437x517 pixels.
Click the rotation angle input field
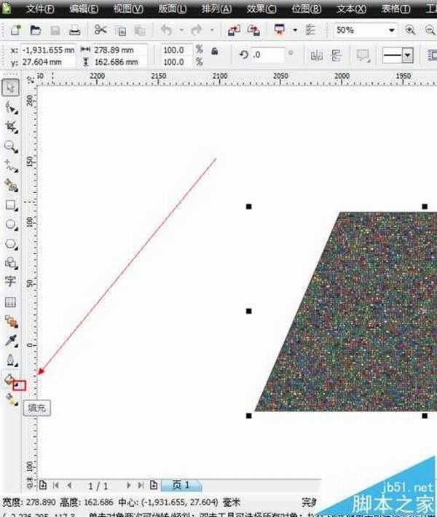coord(267,55)
